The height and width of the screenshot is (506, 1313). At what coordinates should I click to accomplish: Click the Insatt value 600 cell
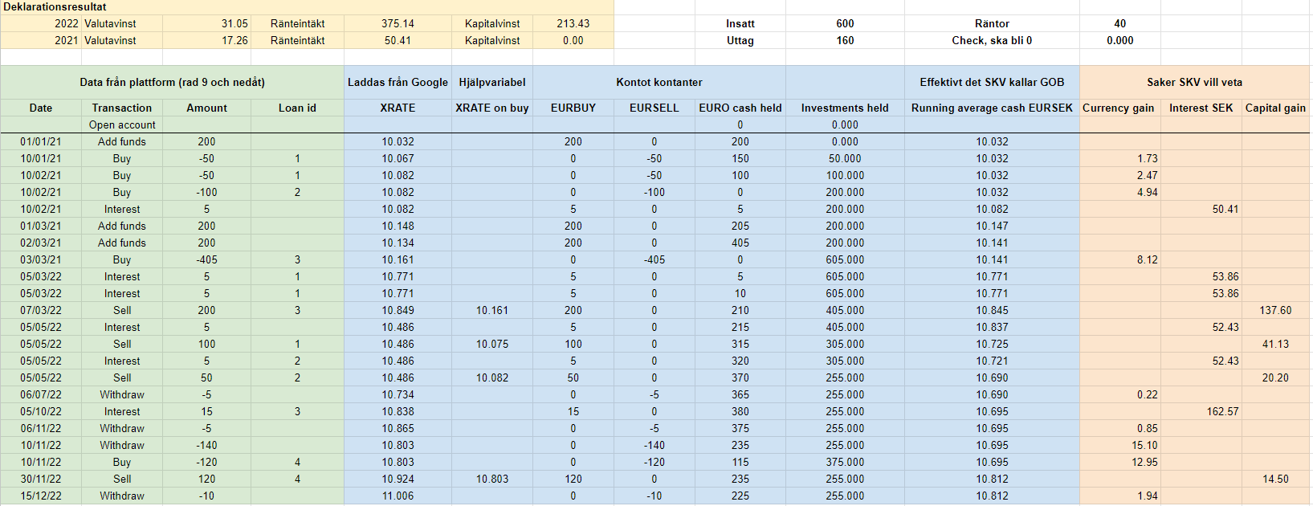pyautogui.click(x=845, y=23)
